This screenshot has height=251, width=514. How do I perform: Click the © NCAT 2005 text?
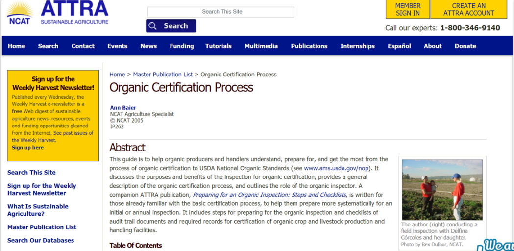pyautogui.click(x=126, y=121)
